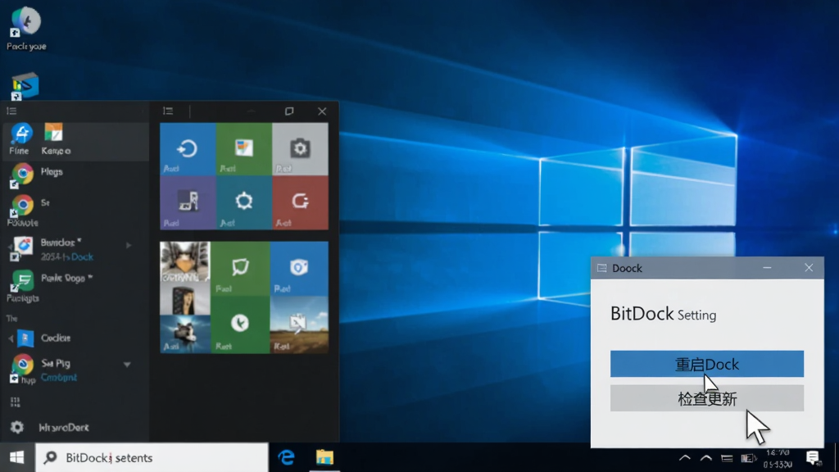Click the 重启Dock button
839x472 pixels.
pos(707,364)
